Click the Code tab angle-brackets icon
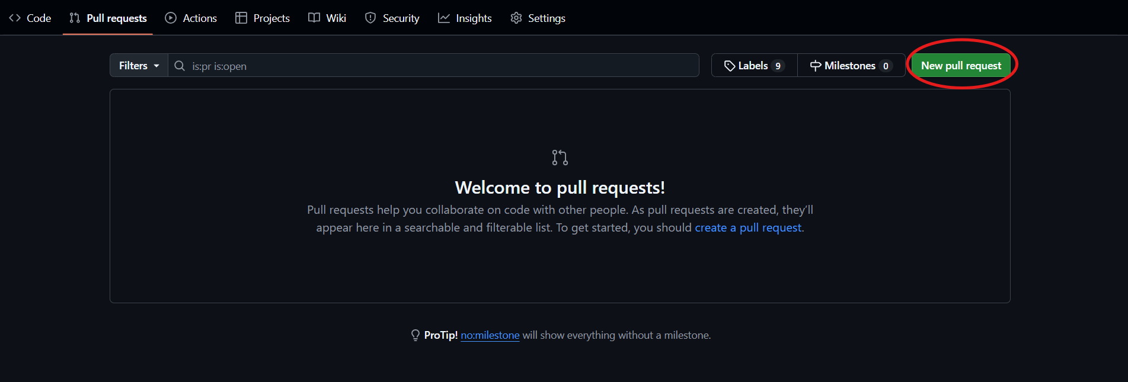Screen dimensions: 1128x382 (x=15, y=18)
